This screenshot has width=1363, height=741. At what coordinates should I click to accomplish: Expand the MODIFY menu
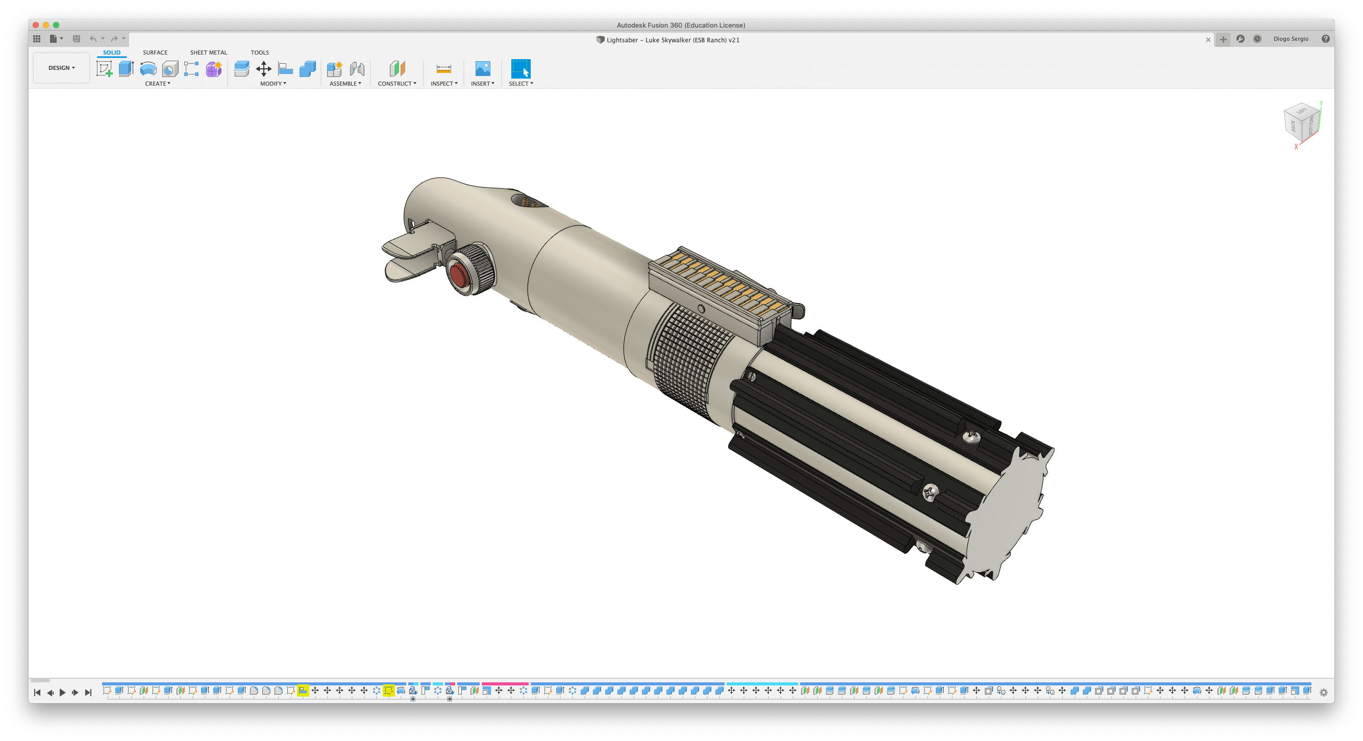point(273,84)
